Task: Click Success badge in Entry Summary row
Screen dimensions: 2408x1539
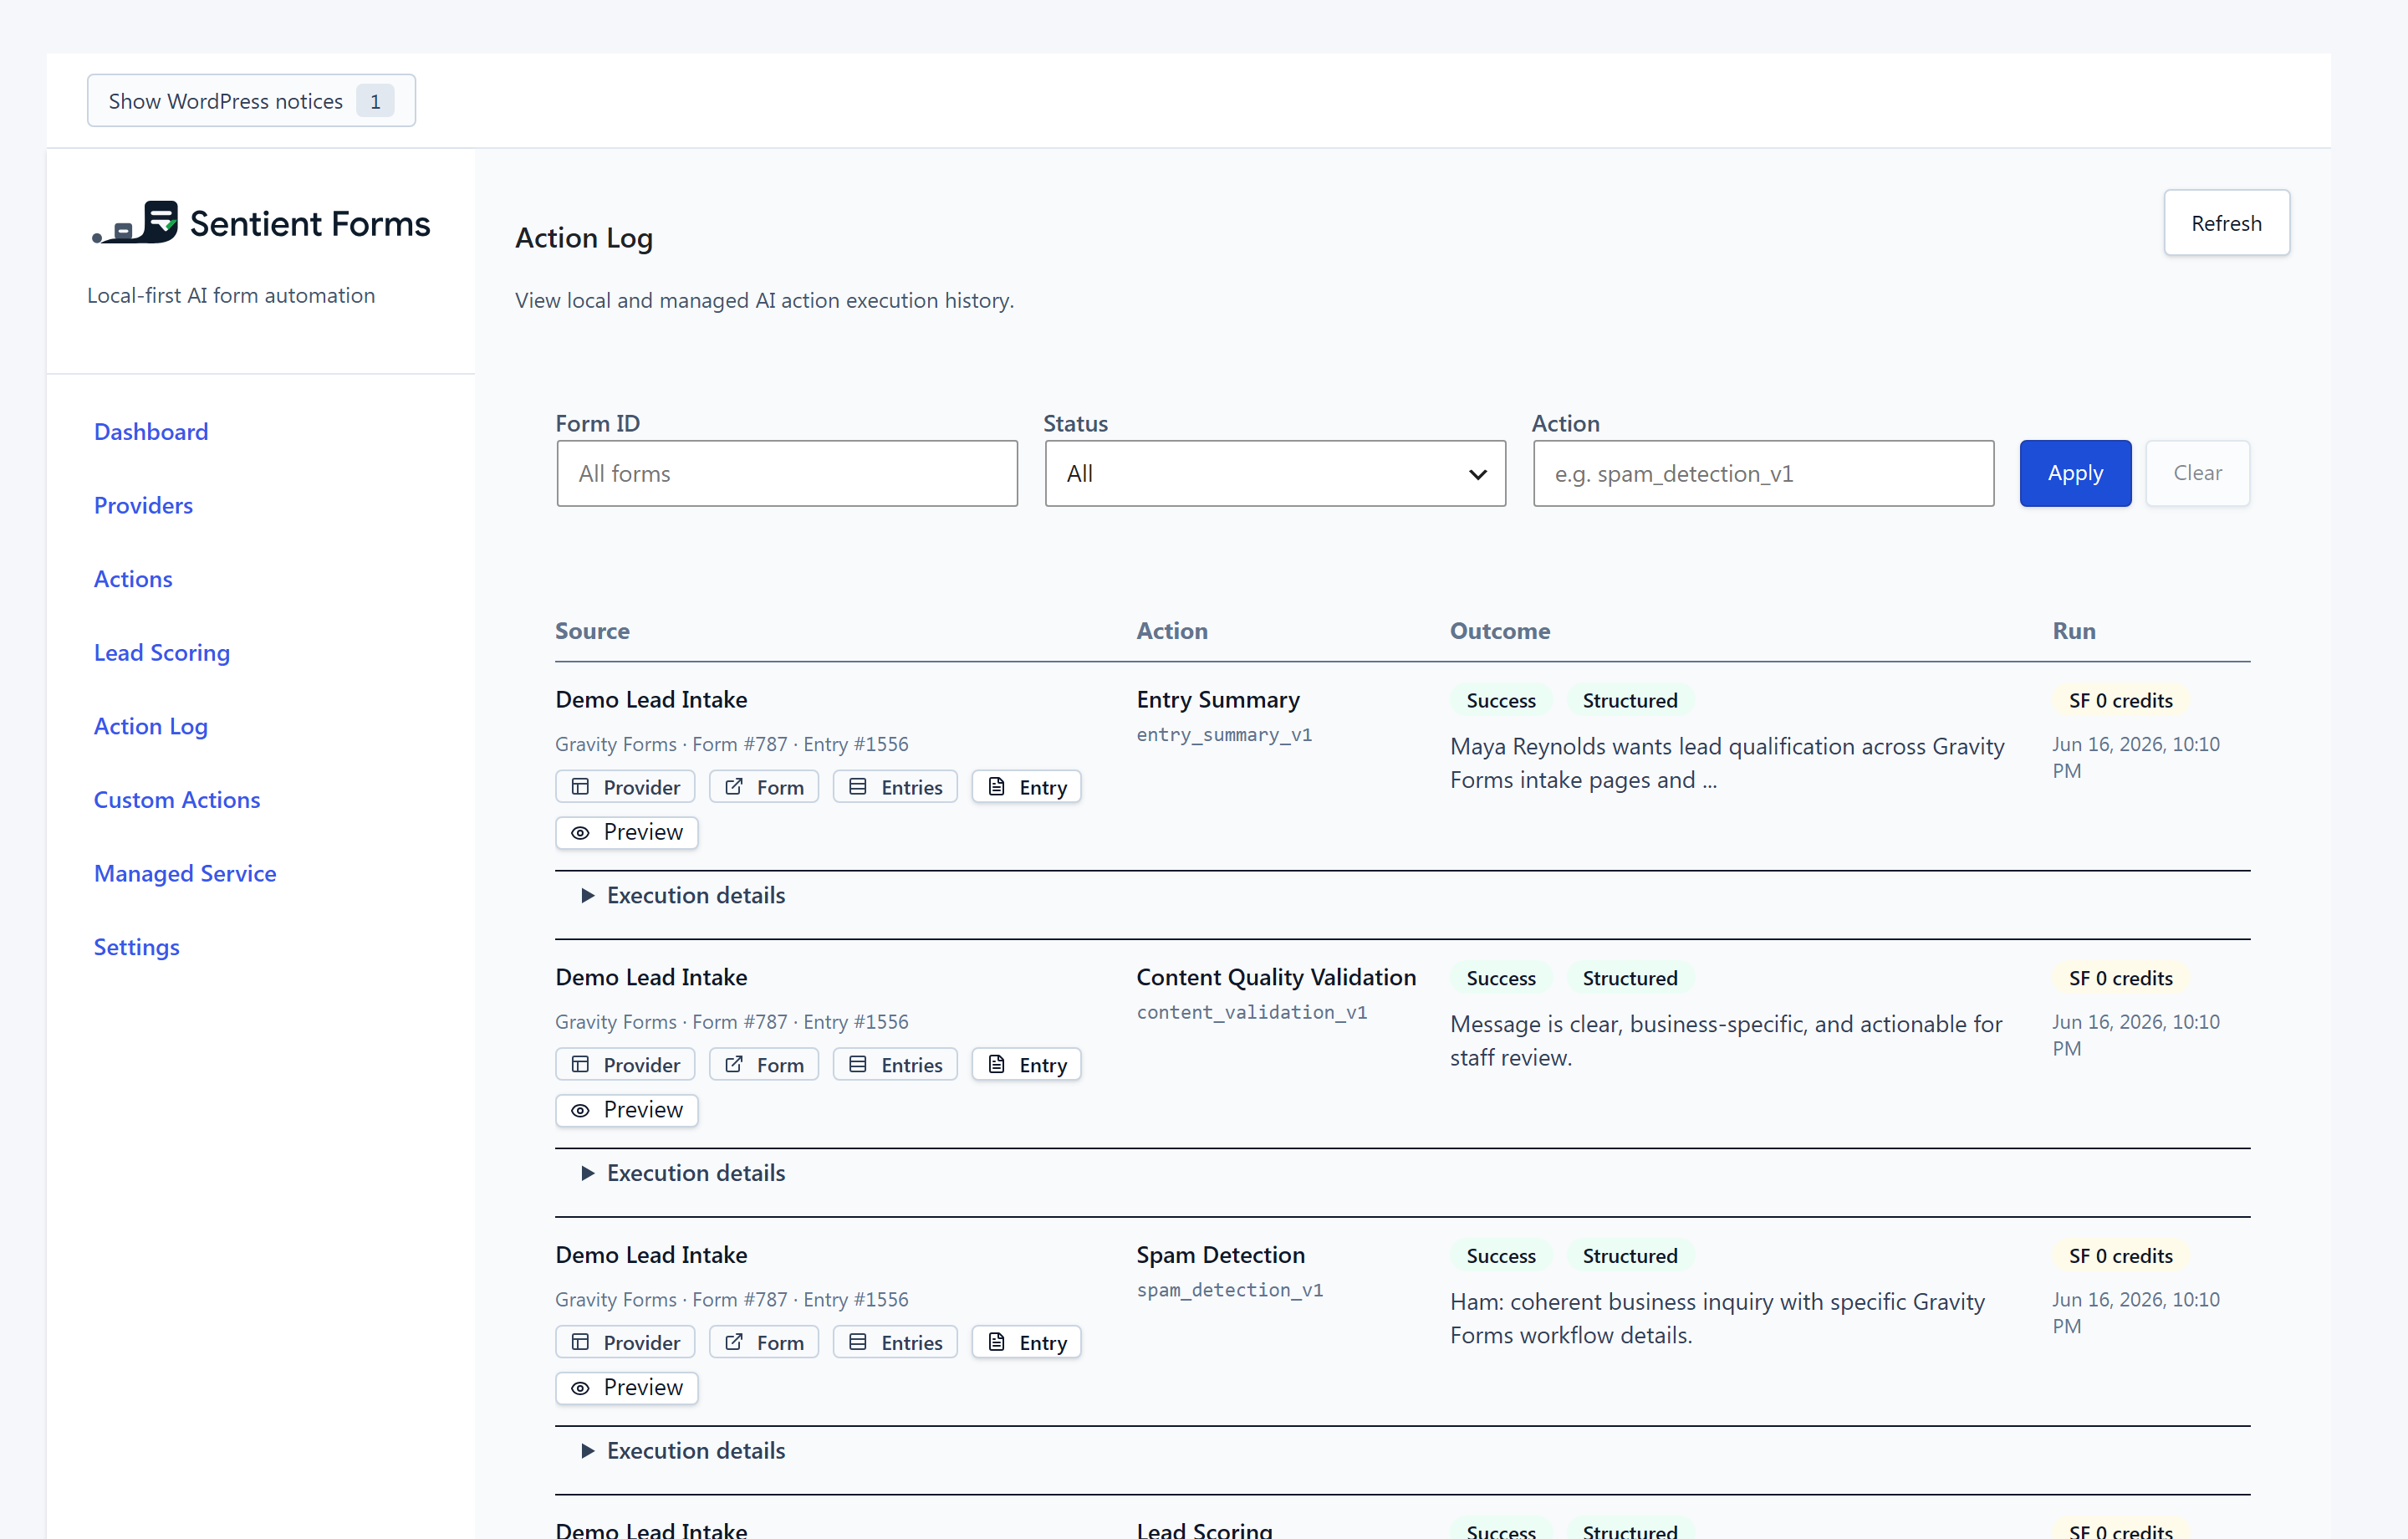Action: click(1500, 700)
